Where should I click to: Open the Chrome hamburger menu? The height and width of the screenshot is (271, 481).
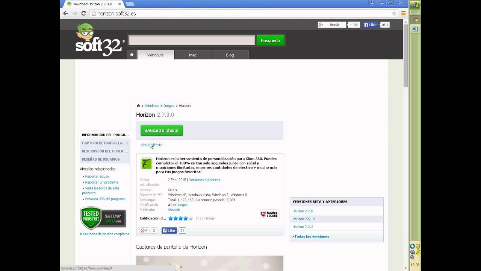click(403, 13)
